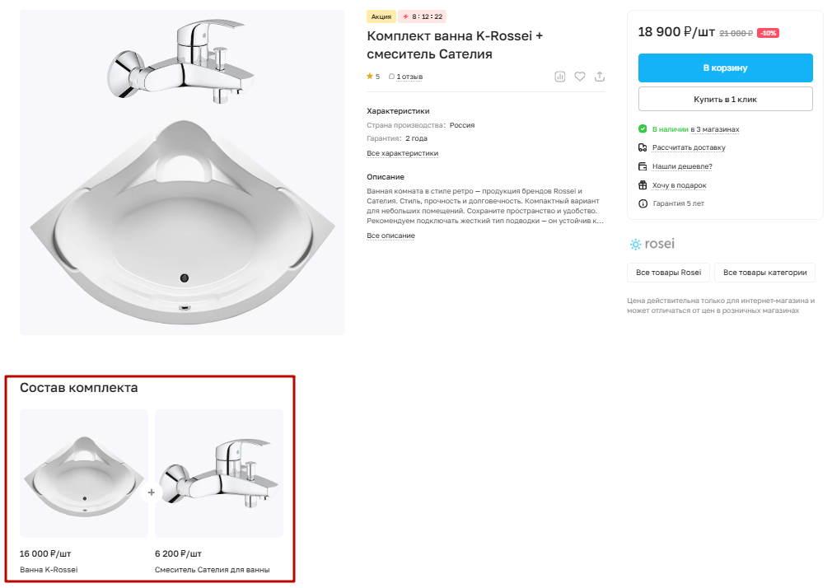The image size is (832, 588).
Task: Add product to favorites with heart icon
Action: click(x=580, y=77)
